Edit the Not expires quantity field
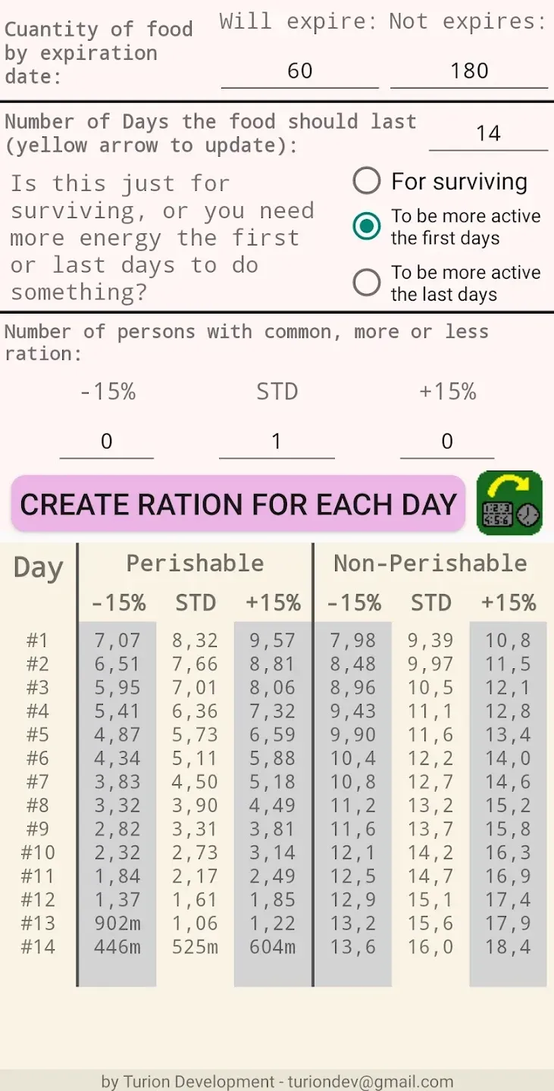This screenshot has width=554, height=1091. [x=469, y=71]
